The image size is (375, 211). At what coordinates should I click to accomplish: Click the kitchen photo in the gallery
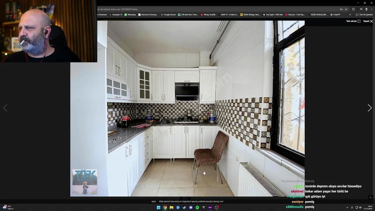pos(187,108)
